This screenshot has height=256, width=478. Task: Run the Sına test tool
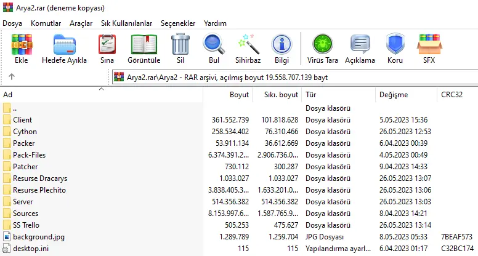[107, 49]
